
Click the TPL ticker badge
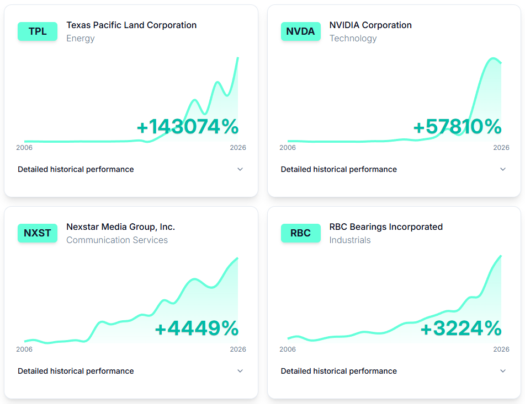[38, 31]
